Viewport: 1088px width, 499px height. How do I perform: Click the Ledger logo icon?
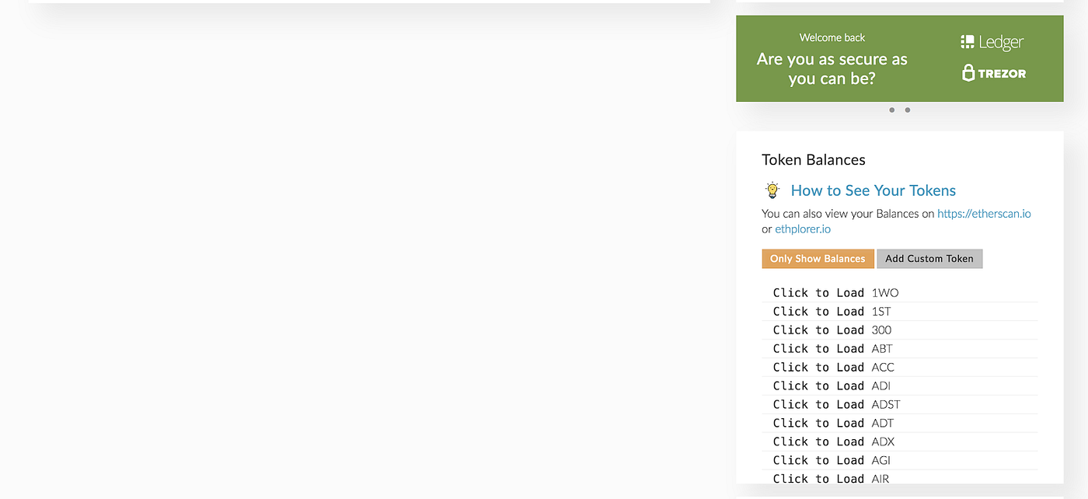tap(968, 42)
